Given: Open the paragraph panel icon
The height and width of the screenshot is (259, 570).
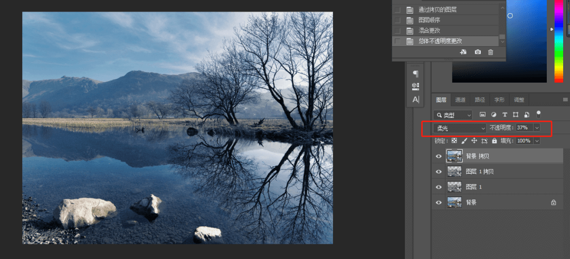Looking at the screenshot, I should pos(415,73).
